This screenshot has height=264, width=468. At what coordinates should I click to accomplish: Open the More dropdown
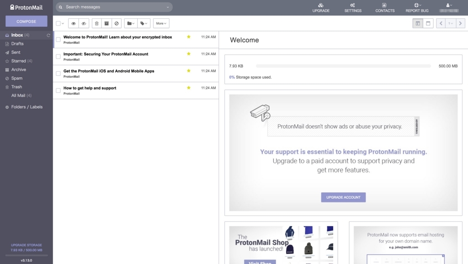click(x=161, y=23)
